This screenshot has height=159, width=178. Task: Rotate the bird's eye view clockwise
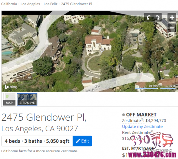157,17
